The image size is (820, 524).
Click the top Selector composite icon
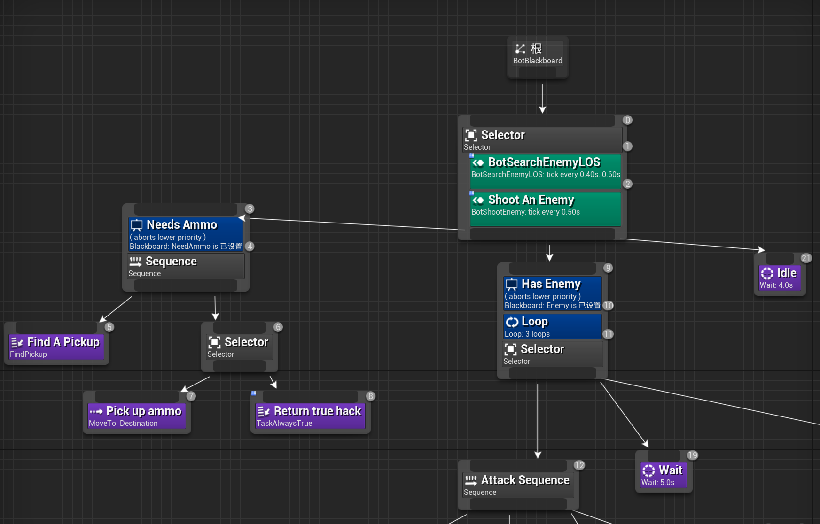point(471,135)
